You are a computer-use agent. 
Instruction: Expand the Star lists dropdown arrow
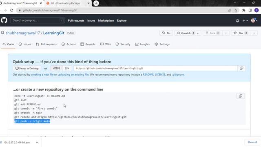254,33
